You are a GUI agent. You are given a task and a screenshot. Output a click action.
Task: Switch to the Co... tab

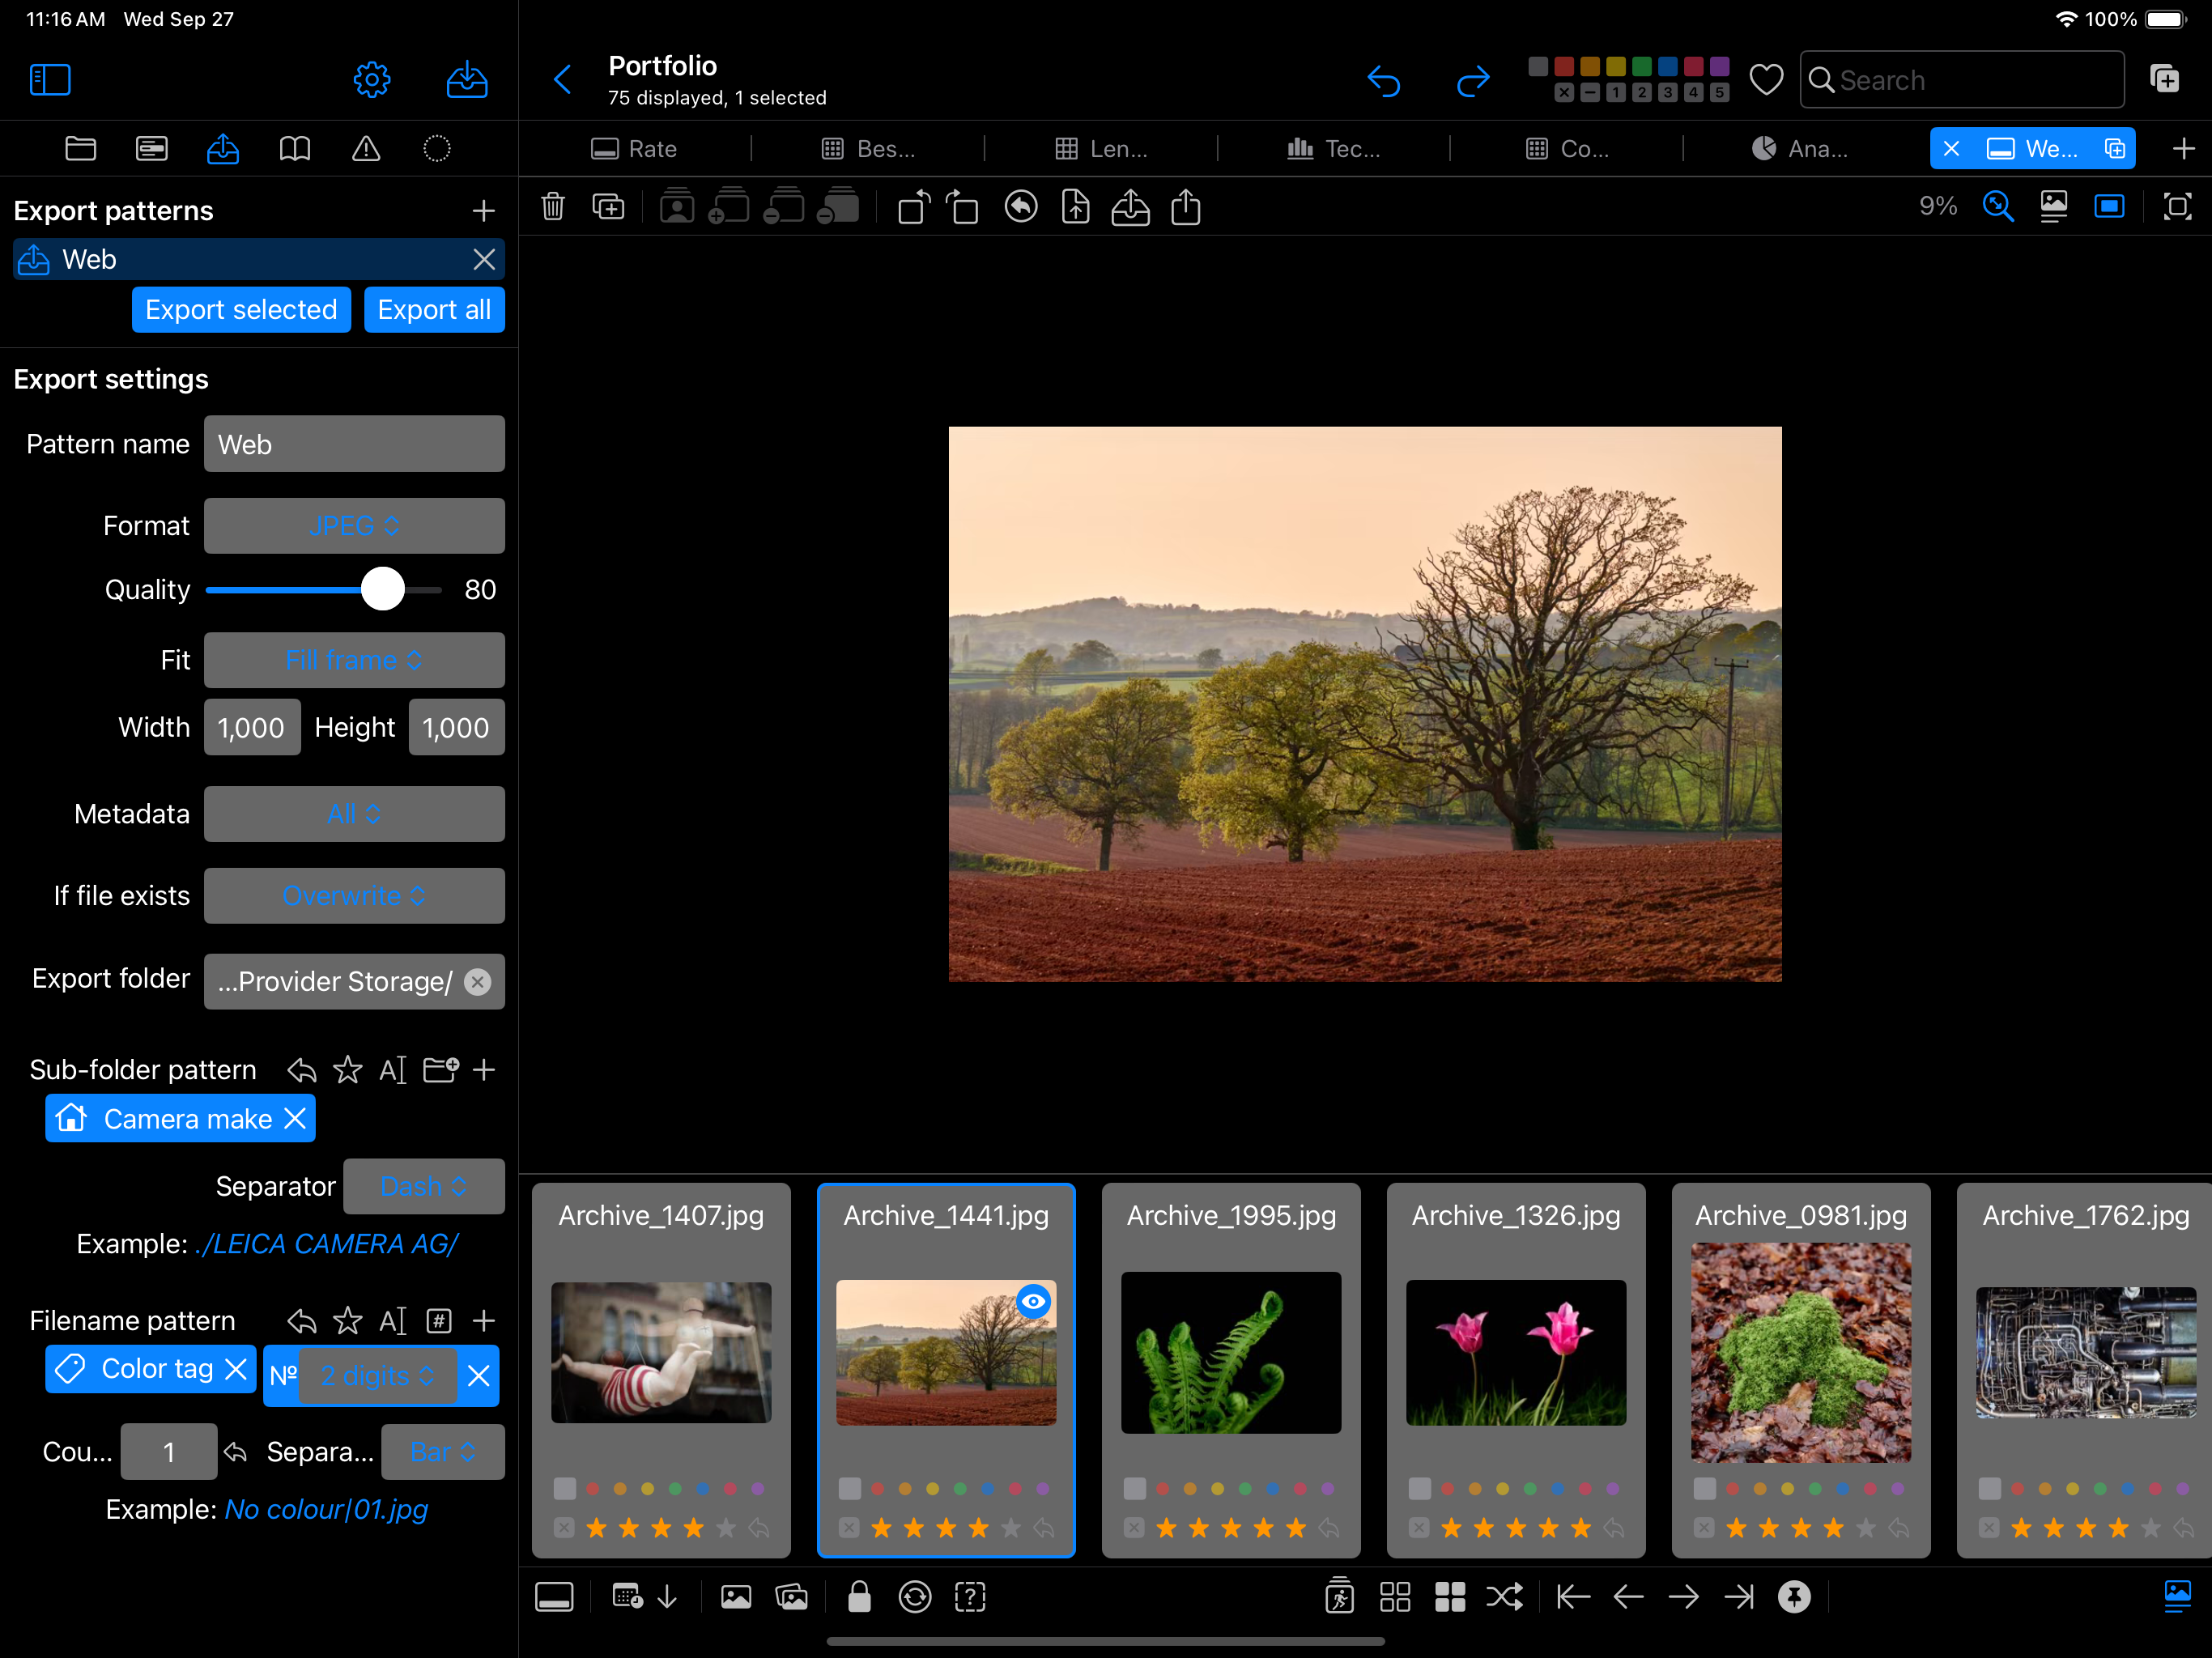[x=1567, y=149]
